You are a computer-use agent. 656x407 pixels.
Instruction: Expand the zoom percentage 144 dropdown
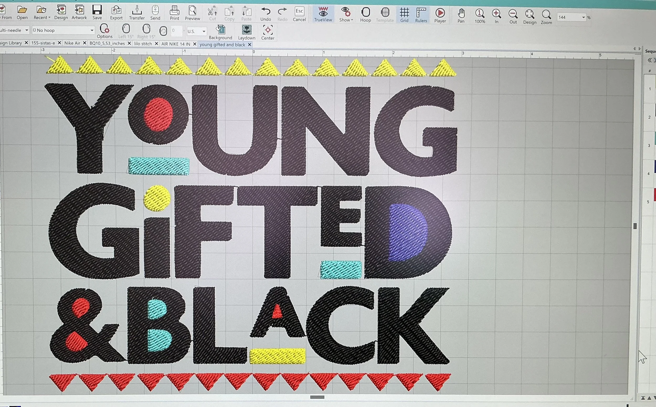click(583, 18)
